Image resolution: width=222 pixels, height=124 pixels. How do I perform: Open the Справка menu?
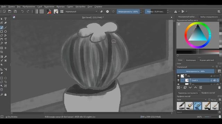[98, 7]
